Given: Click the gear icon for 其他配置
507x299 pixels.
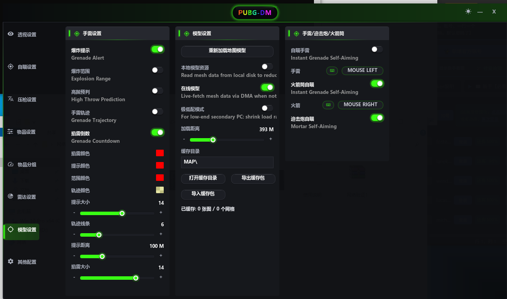Looking at the screenshot, I should coord(10,262).
